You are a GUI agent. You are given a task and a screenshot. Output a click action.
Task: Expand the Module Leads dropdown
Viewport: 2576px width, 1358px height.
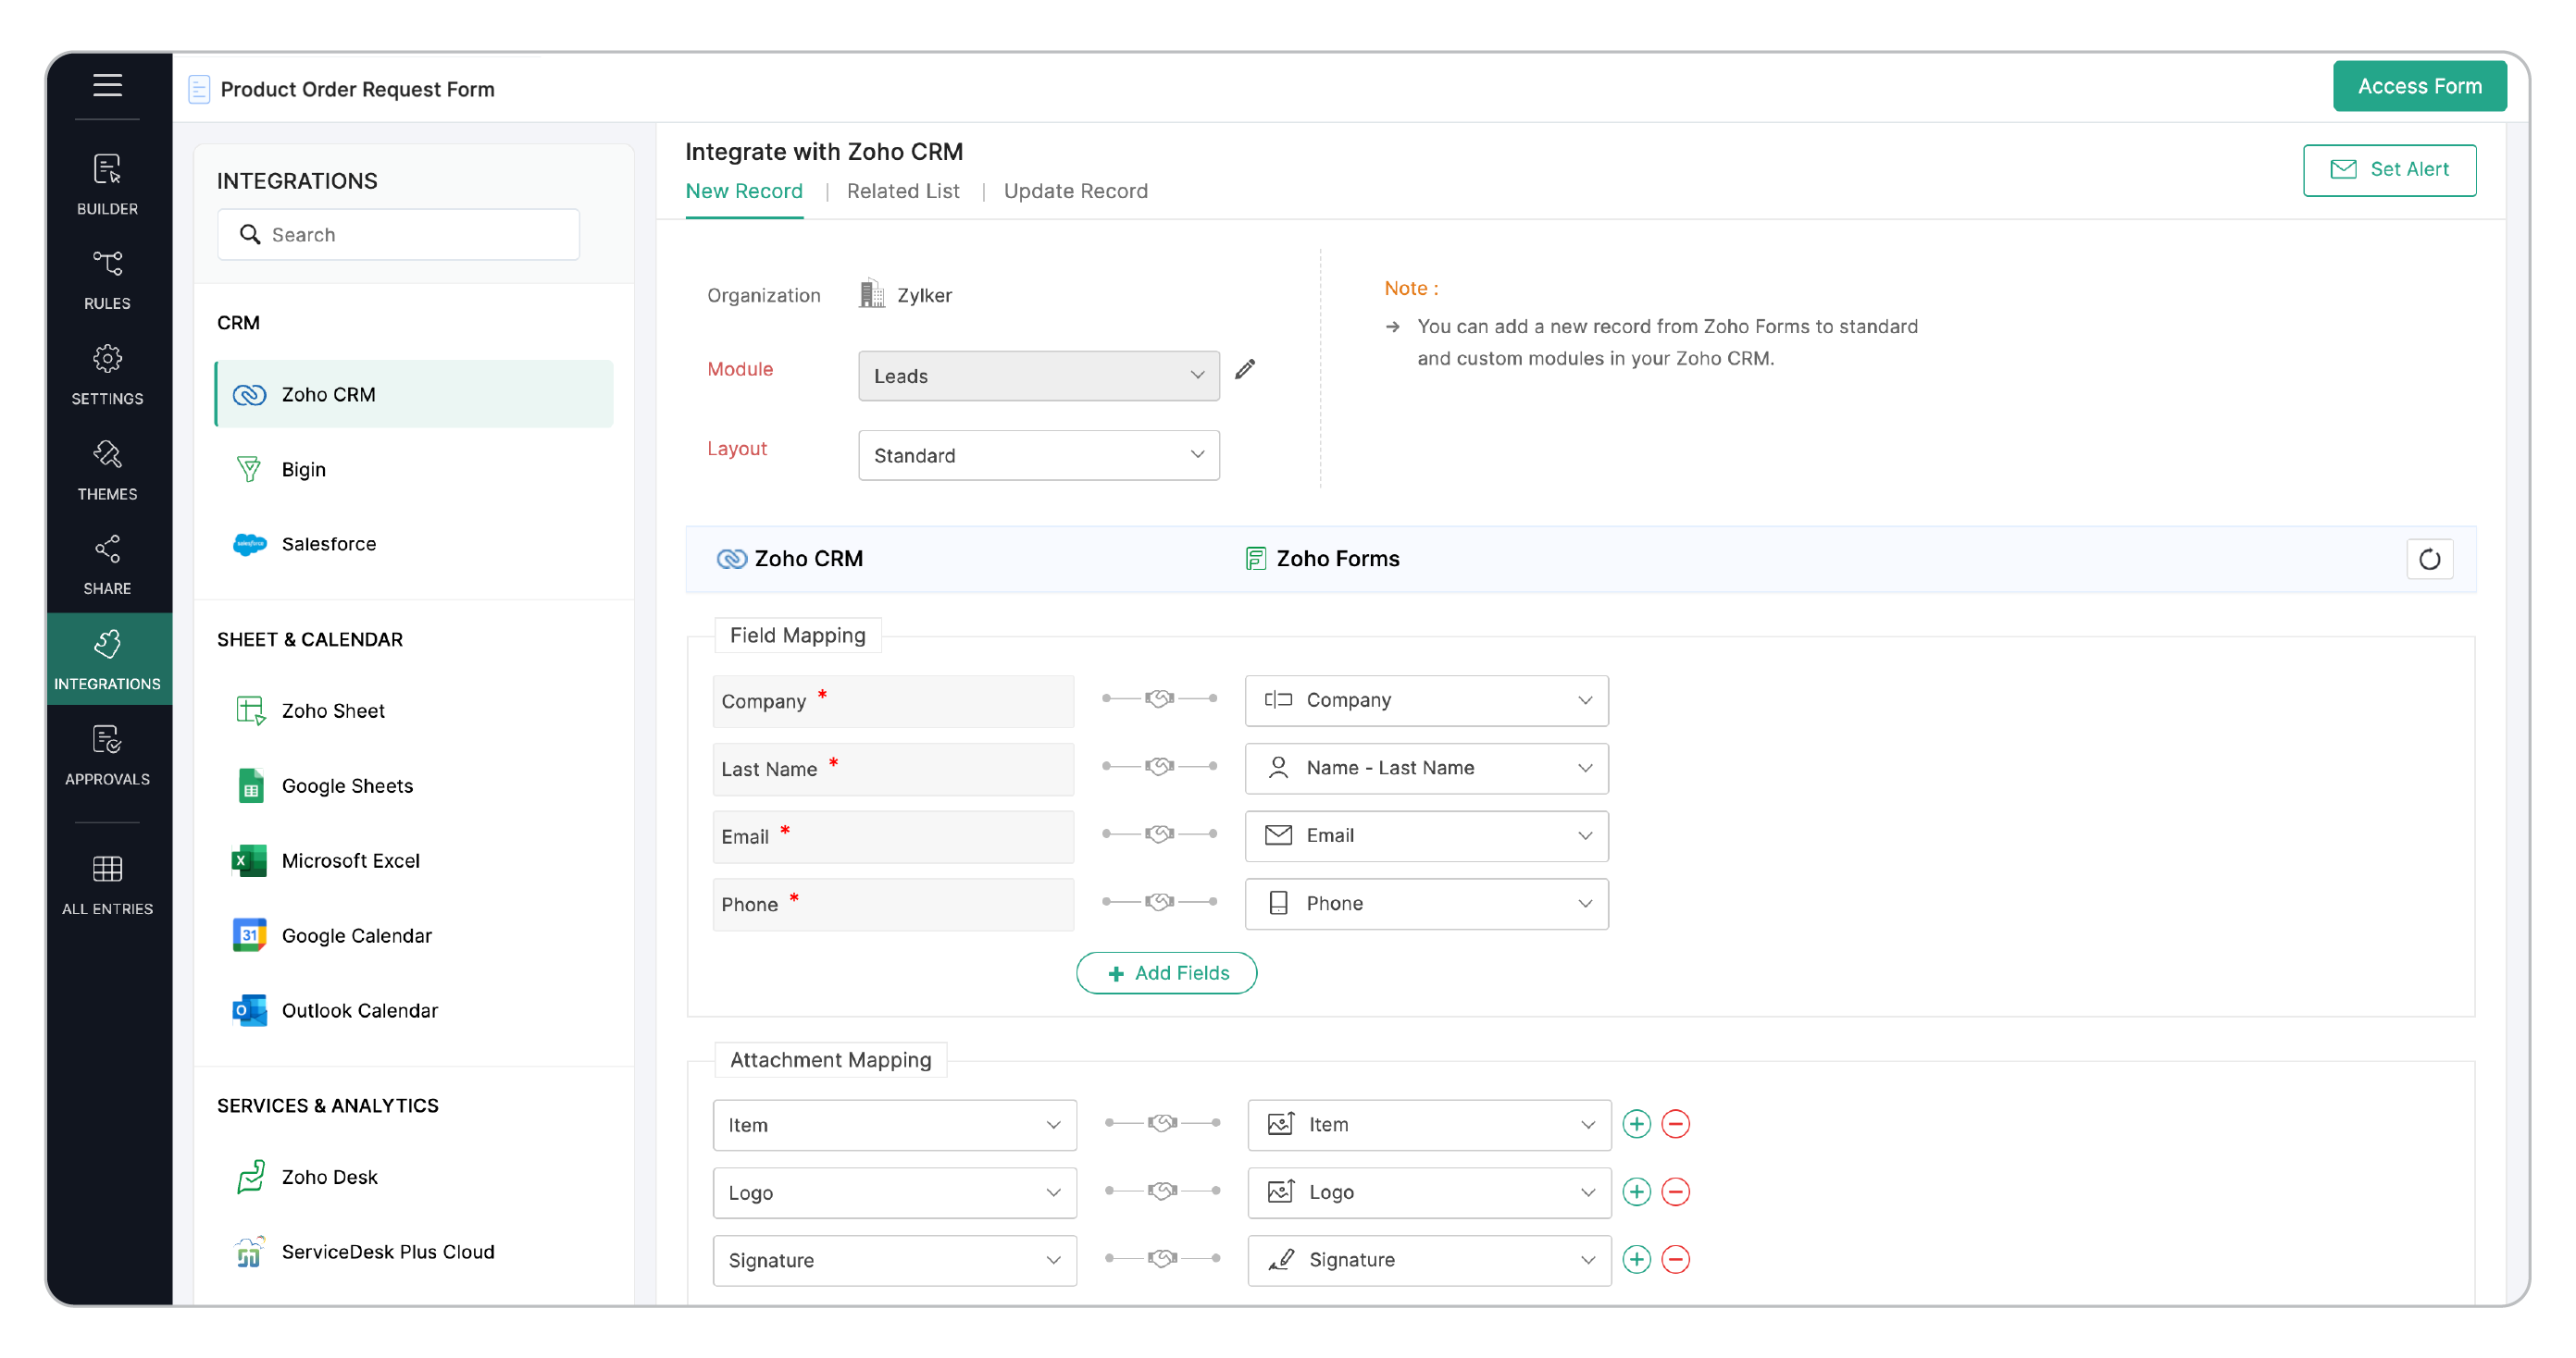click(1038, 376)
